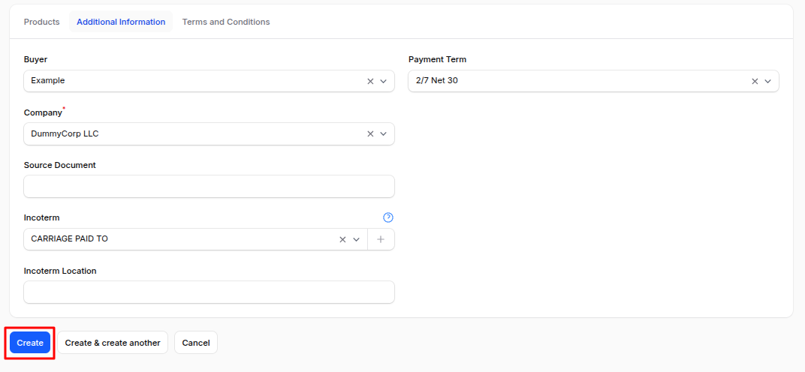Focus the Source Document input field
Viewport: 805px width, 372px height.
[209, 187]
